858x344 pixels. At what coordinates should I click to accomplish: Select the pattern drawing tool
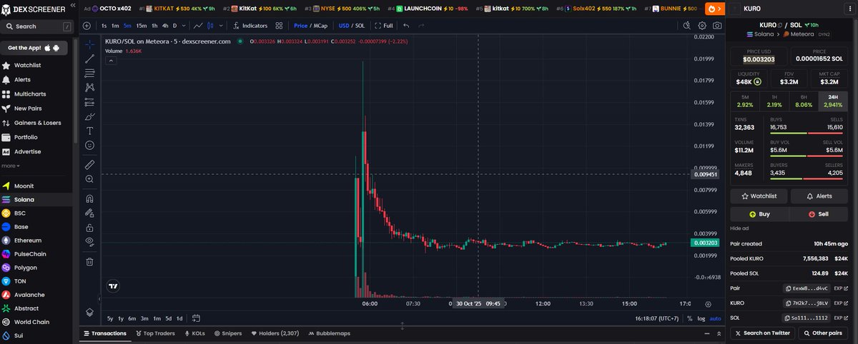point(89,87)
